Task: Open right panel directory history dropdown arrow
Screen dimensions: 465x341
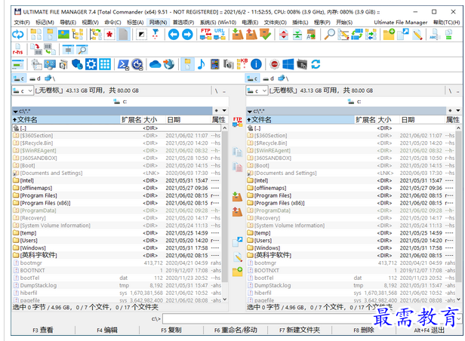Action: 458,111
